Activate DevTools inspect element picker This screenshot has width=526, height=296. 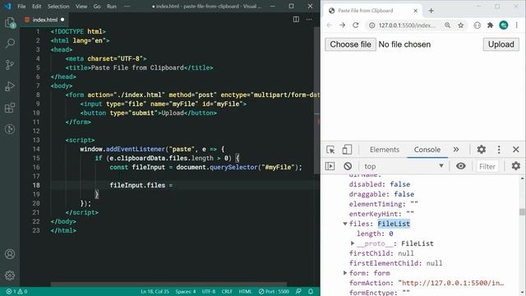point(330,150)
